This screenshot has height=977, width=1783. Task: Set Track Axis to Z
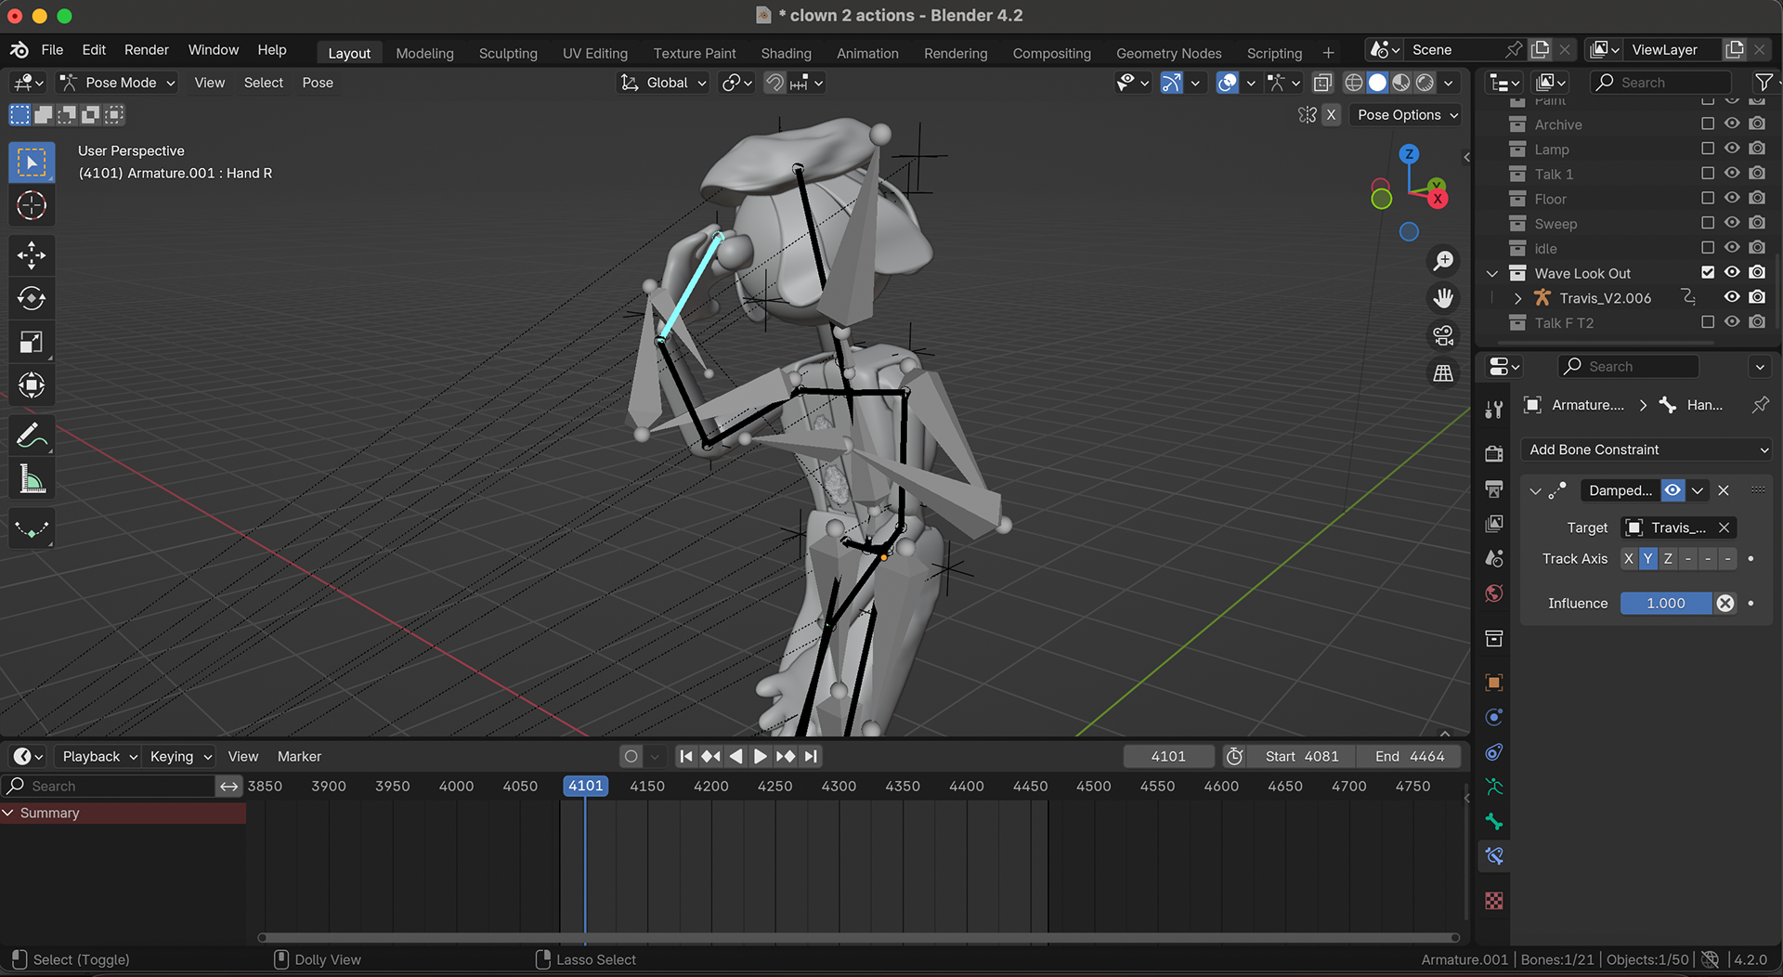(1668, 558)
